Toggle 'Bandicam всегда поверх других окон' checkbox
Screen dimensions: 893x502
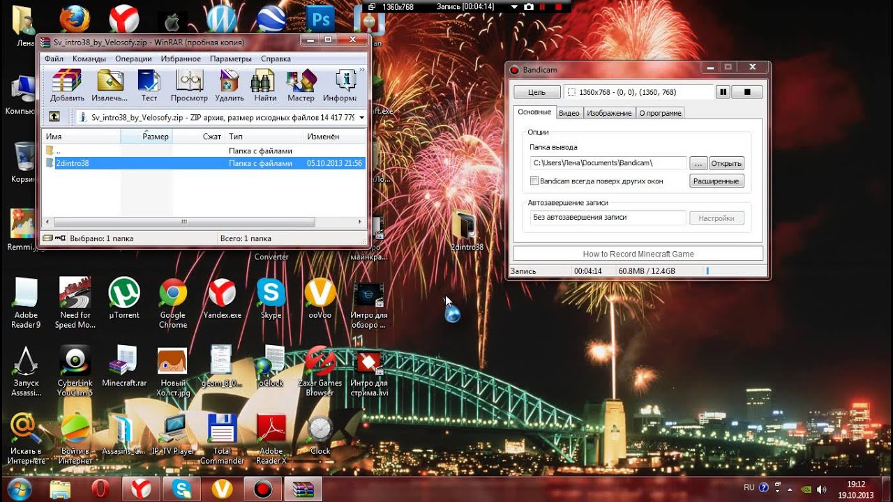coord(534,181)
